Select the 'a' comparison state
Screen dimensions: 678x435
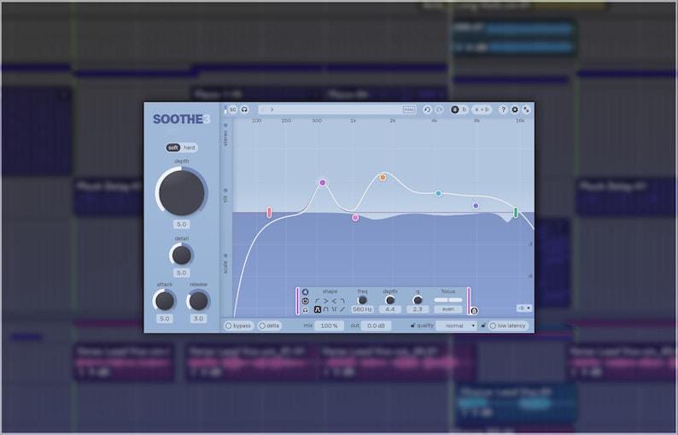coord(455,110)
